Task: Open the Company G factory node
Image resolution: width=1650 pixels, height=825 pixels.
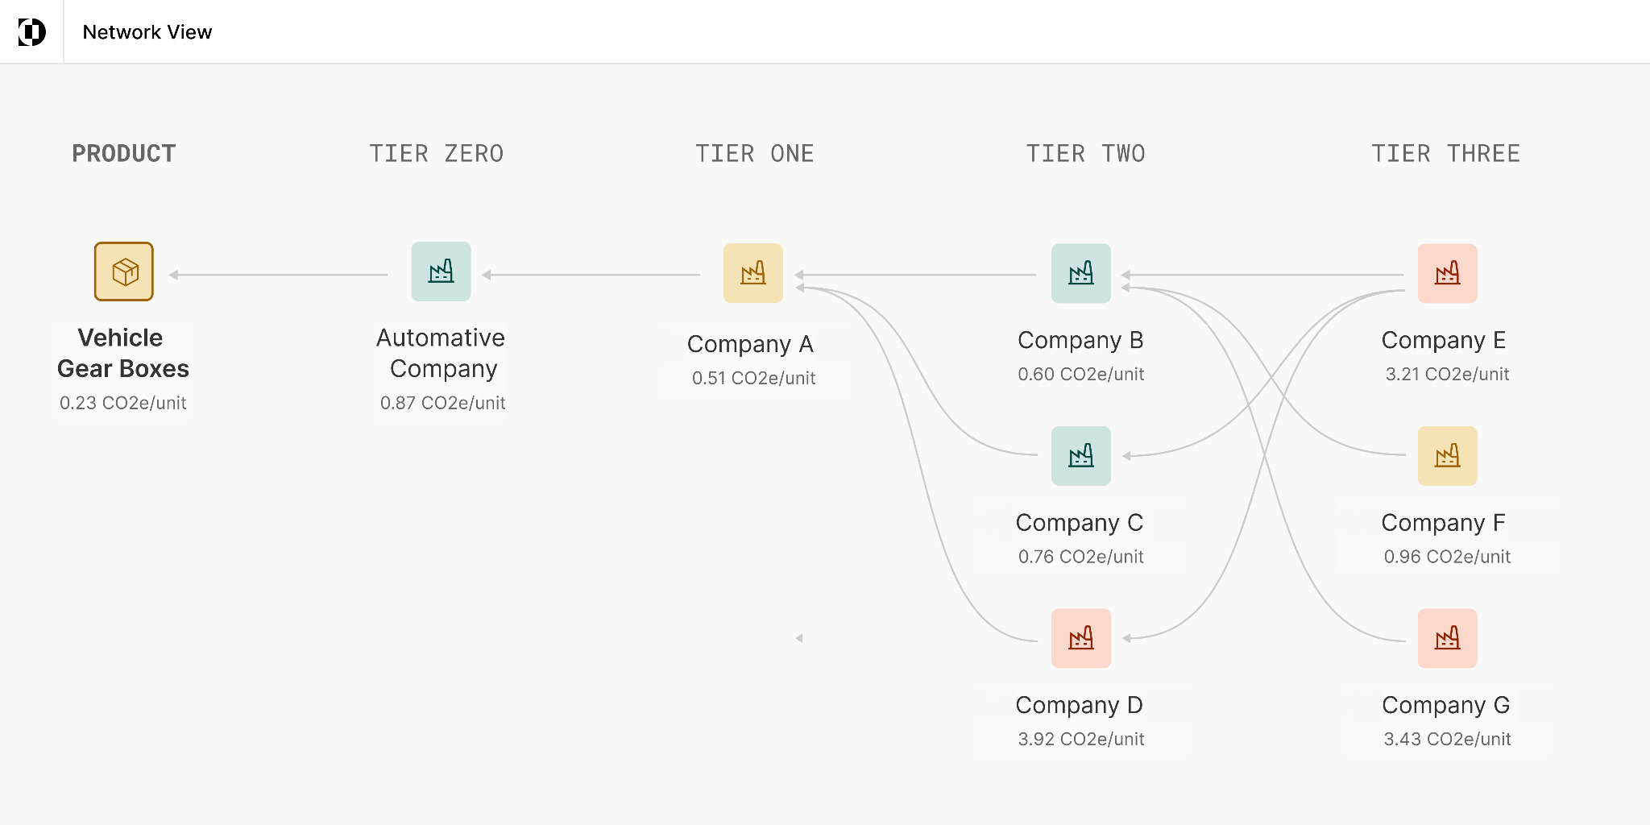Action: (x=1447, y=638)
